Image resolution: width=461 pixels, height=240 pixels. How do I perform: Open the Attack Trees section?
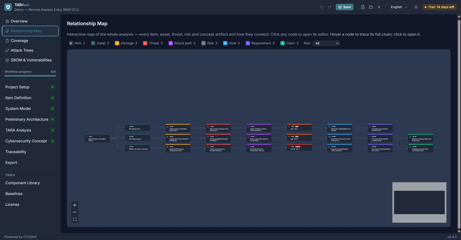30,50
